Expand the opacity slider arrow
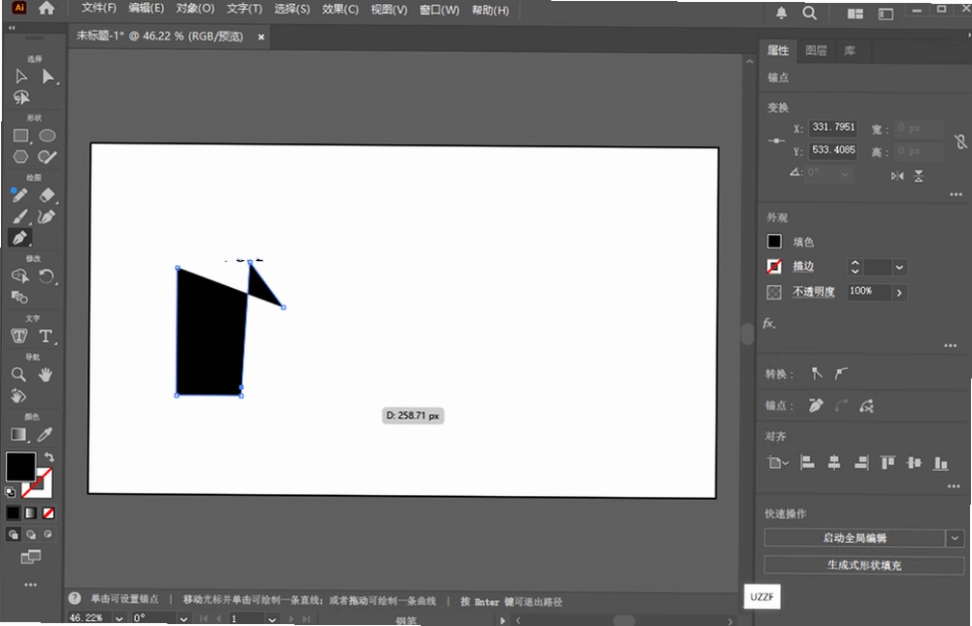Screen dimensions: 972x626 [x=900, y=292]
